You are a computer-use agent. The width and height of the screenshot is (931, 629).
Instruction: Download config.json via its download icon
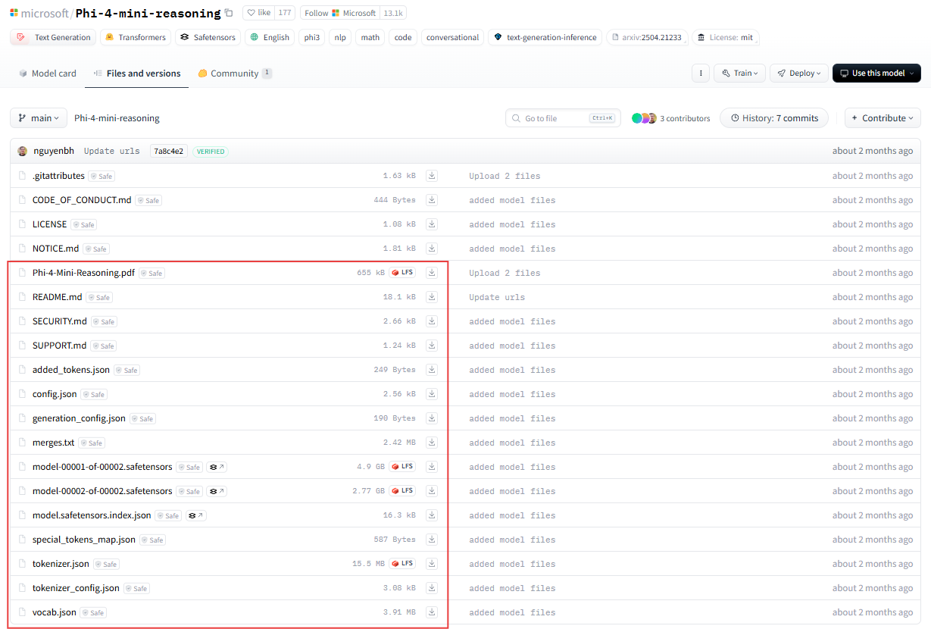click(x=432, y=394)
